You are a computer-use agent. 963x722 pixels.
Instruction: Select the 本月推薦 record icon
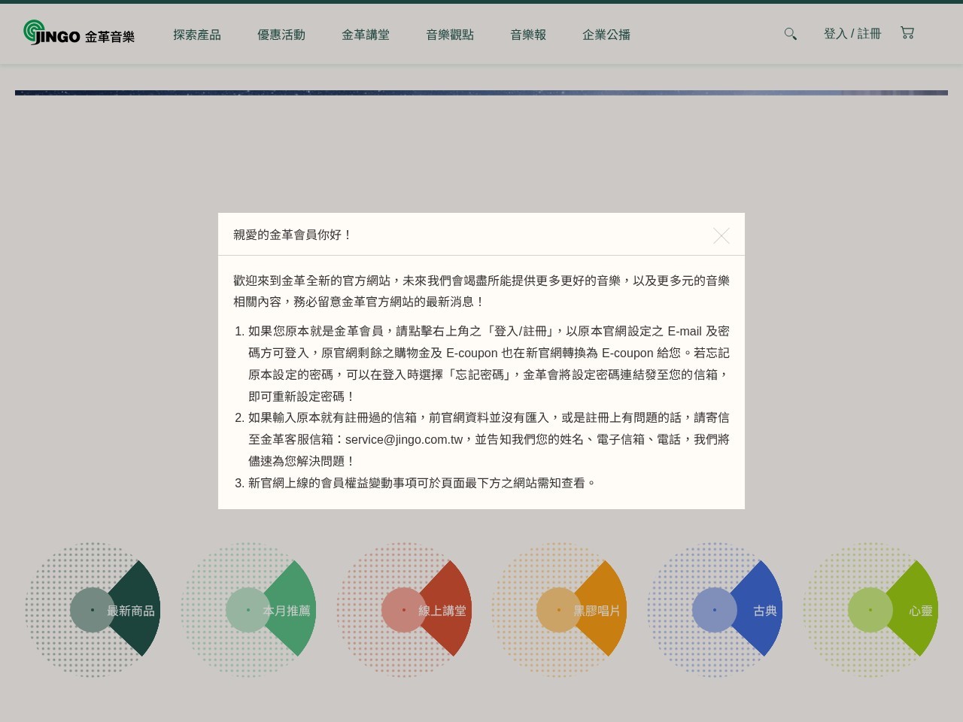point(248,610)
